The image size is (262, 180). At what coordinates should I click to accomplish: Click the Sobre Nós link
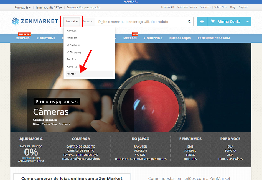[220, 7]
